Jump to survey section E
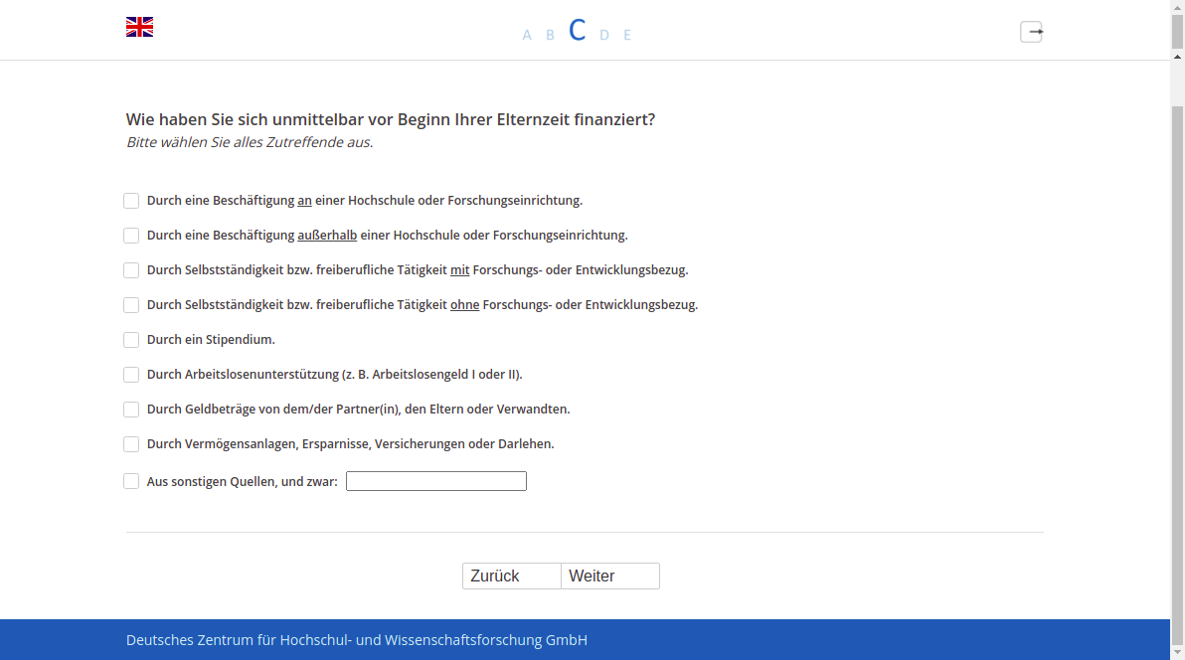This screenshot has height=660, width=1185. 627,35
